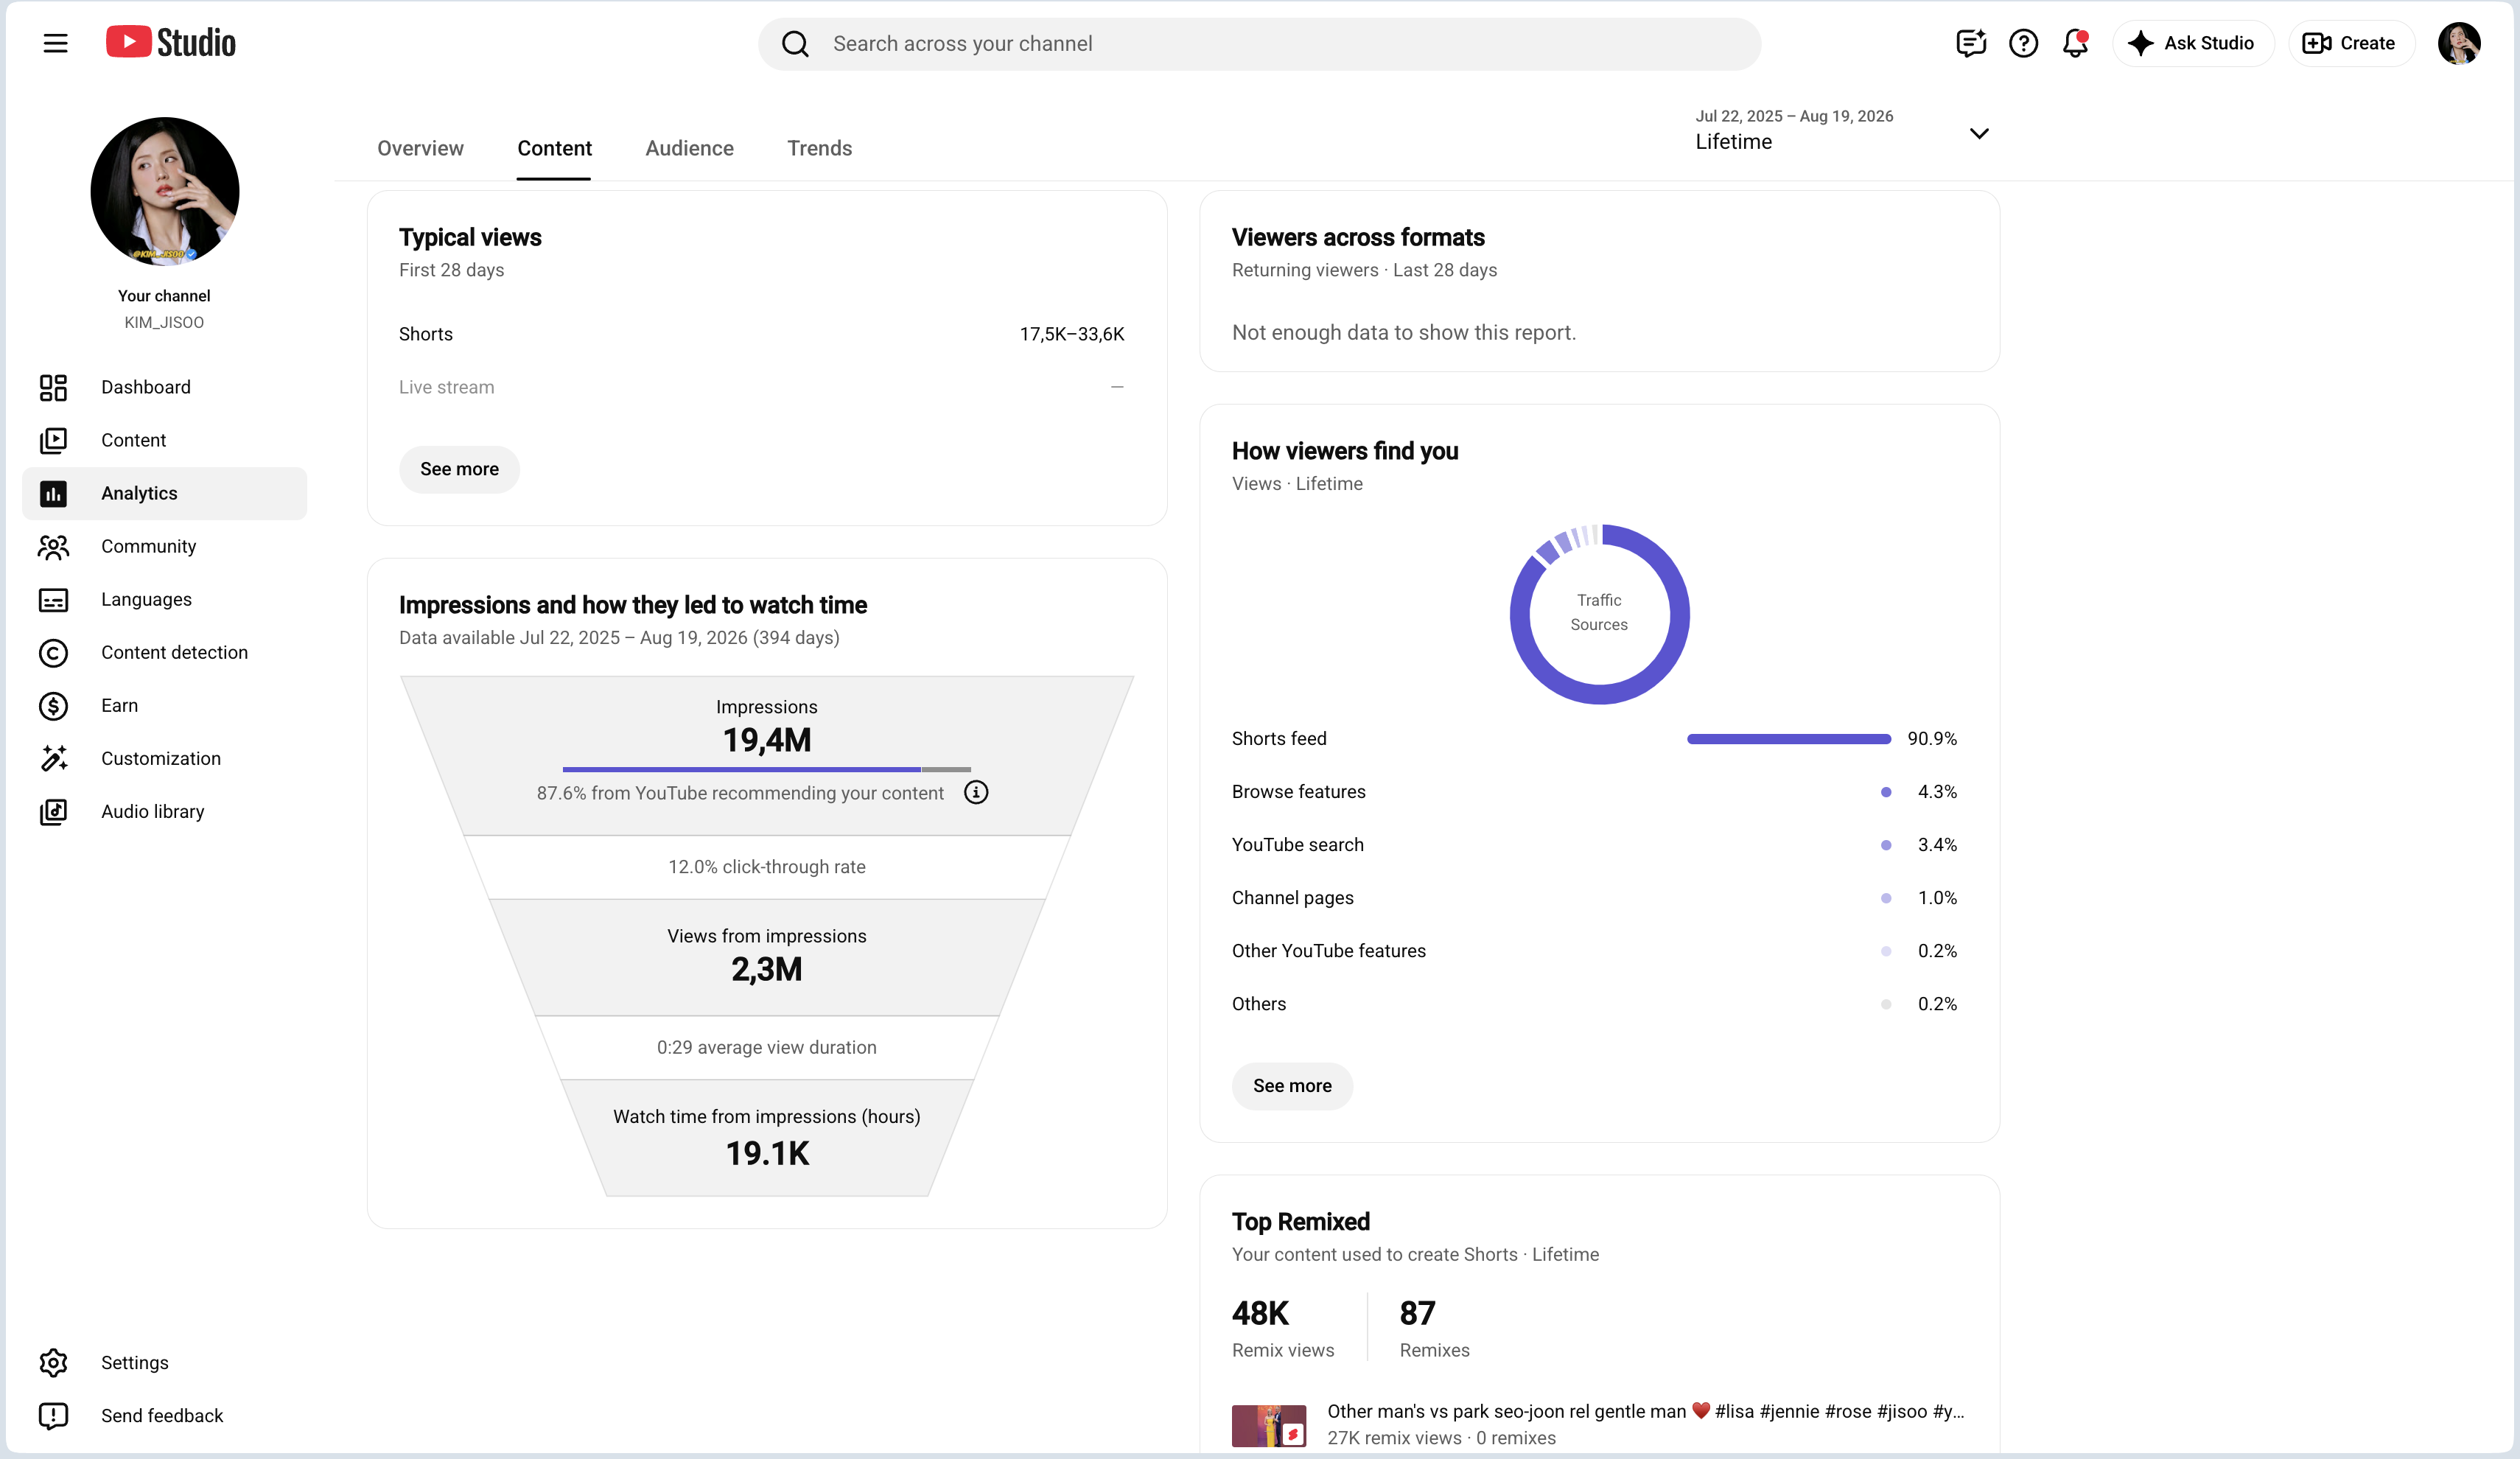The width and height of the screenshot is (2520, 1459).
Task: Open the account avatar menu
Action: pos(2459,43)
